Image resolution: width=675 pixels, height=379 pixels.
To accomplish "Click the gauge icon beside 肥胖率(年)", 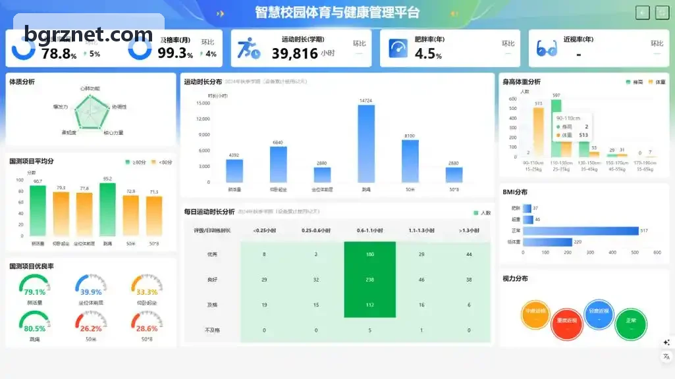I will pyautogui.click(x=398, y=48).
